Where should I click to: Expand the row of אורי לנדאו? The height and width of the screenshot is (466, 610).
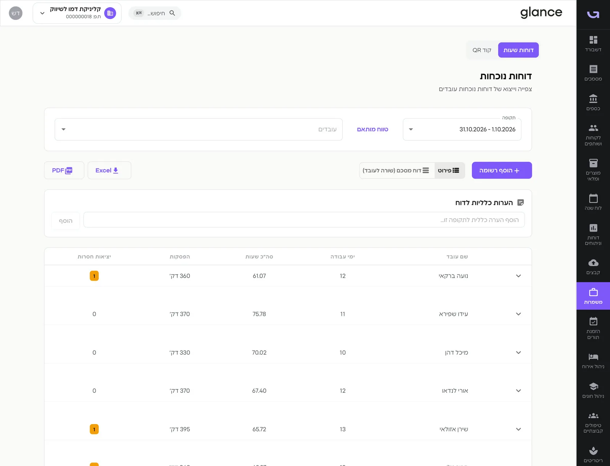518,390
